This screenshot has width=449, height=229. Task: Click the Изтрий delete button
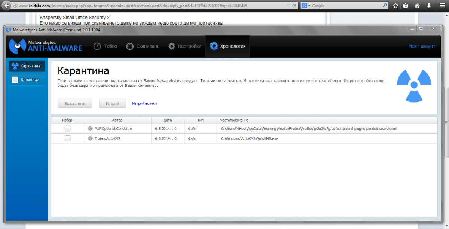coord(112,103)
